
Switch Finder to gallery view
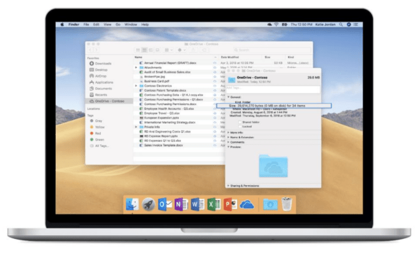[x=157, y=50]
